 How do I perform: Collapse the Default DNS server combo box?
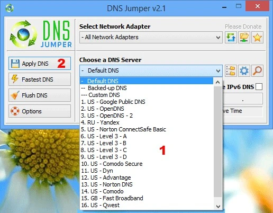pyautogui.click(x=151, y=70)
